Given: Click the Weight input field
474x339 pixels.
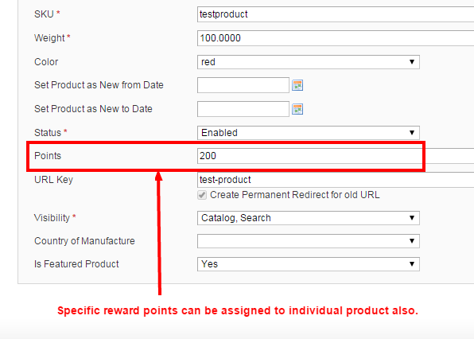Looking at the screenshot, I should tap(336, 38).
